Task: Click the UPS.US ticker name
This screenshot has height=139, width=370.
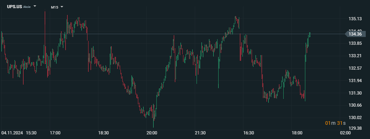Action: (14, 7)
